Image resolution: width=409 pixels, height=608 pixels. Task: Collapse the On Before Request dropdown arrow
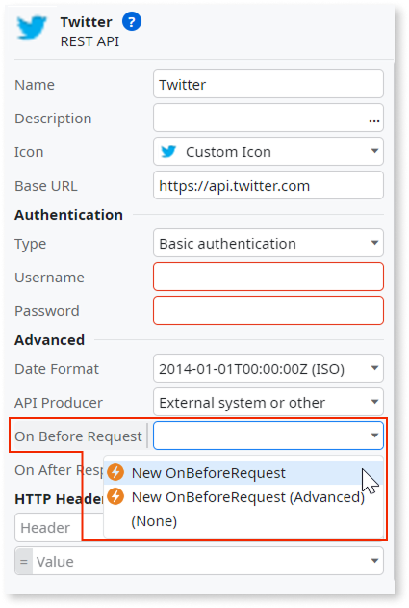(374, 436)
